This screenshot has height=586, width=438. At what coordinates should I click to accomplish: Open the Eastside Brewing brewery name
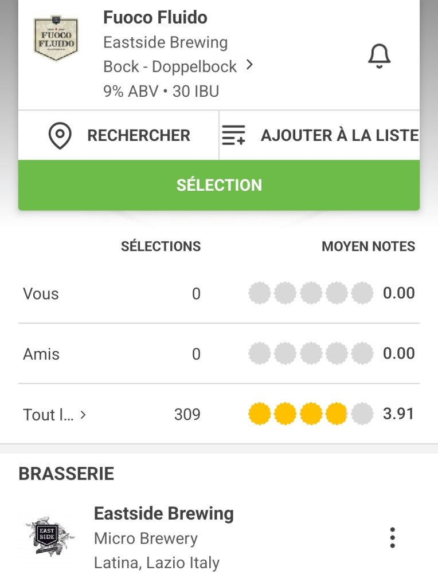point(163,513)
